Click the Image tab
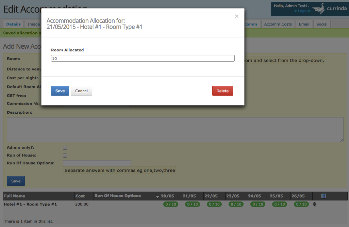Screen dimensions: 349x227 pos(34,24)
